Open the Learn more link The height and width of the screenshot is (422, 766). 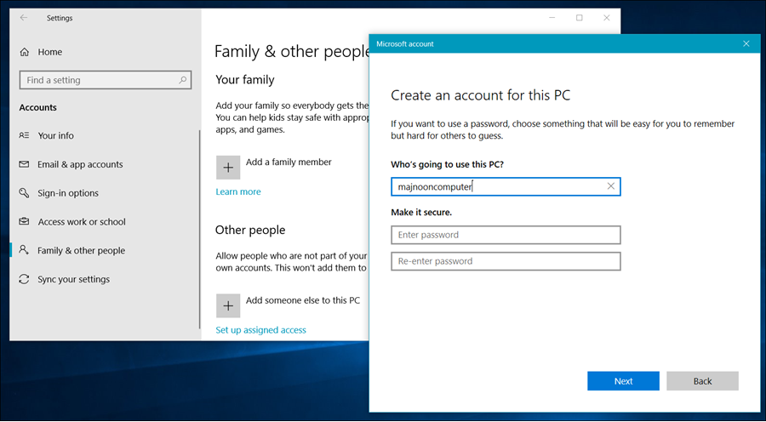pos(238,192)
